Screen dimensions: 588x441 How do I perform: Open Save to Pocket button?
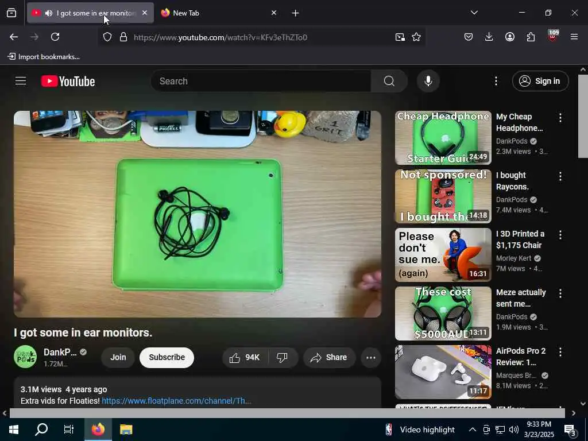[469, 37]
